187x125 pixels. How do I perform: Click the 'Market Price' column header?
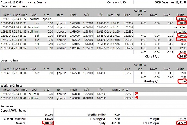click(x=120, y=90)
